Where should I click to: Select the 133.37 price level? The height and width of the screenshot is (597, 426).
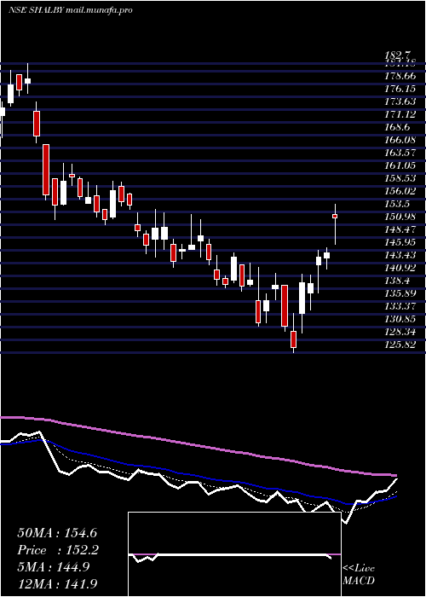[x=400, y=306]
